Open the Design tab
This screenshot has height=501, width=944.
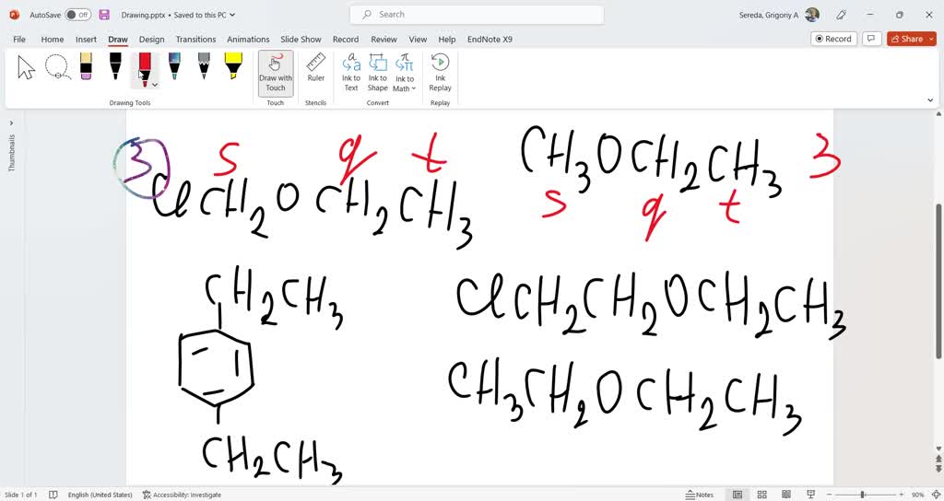(x=151, y=40)
